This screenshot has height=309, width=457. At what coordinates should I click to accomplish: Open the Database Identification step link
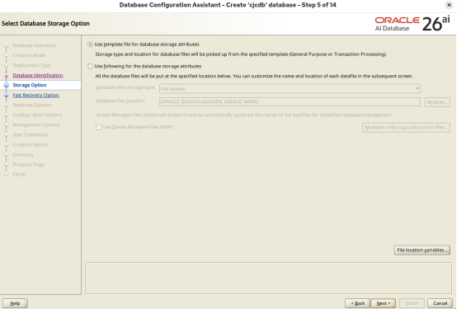38,75
